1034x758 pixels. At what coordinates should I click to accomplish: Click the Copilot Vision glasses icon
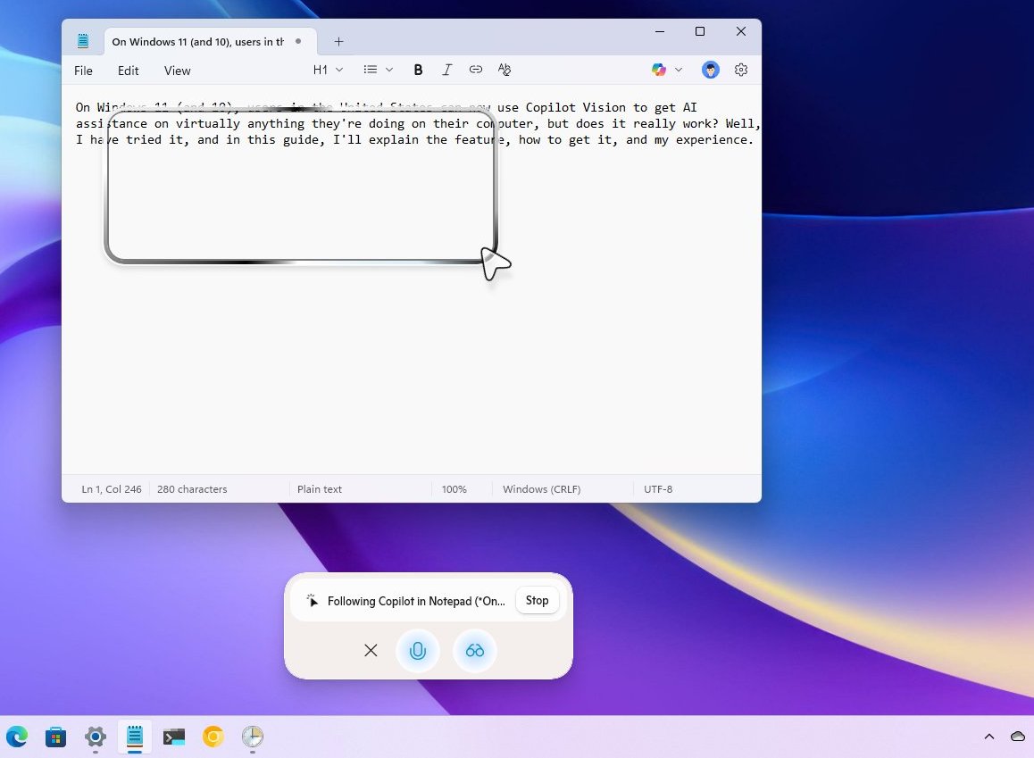(474, 651)
